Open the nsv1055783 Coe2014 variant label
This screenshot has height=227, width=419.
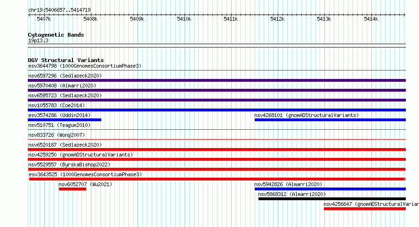[56, 105]
